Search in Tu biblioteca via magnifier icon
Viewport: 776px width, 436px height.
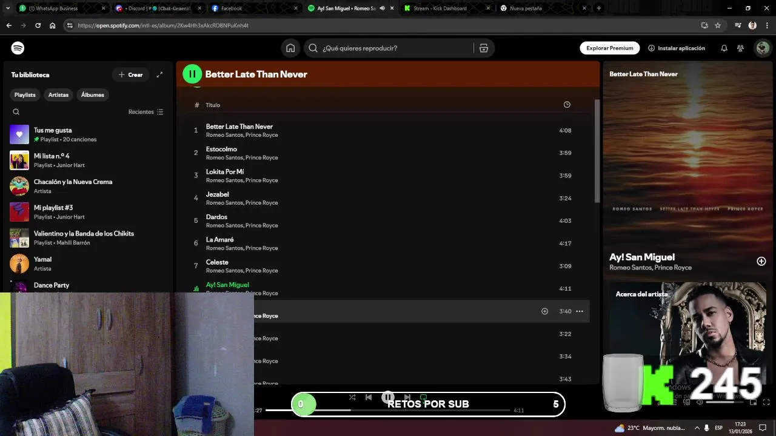coord(16,112)
